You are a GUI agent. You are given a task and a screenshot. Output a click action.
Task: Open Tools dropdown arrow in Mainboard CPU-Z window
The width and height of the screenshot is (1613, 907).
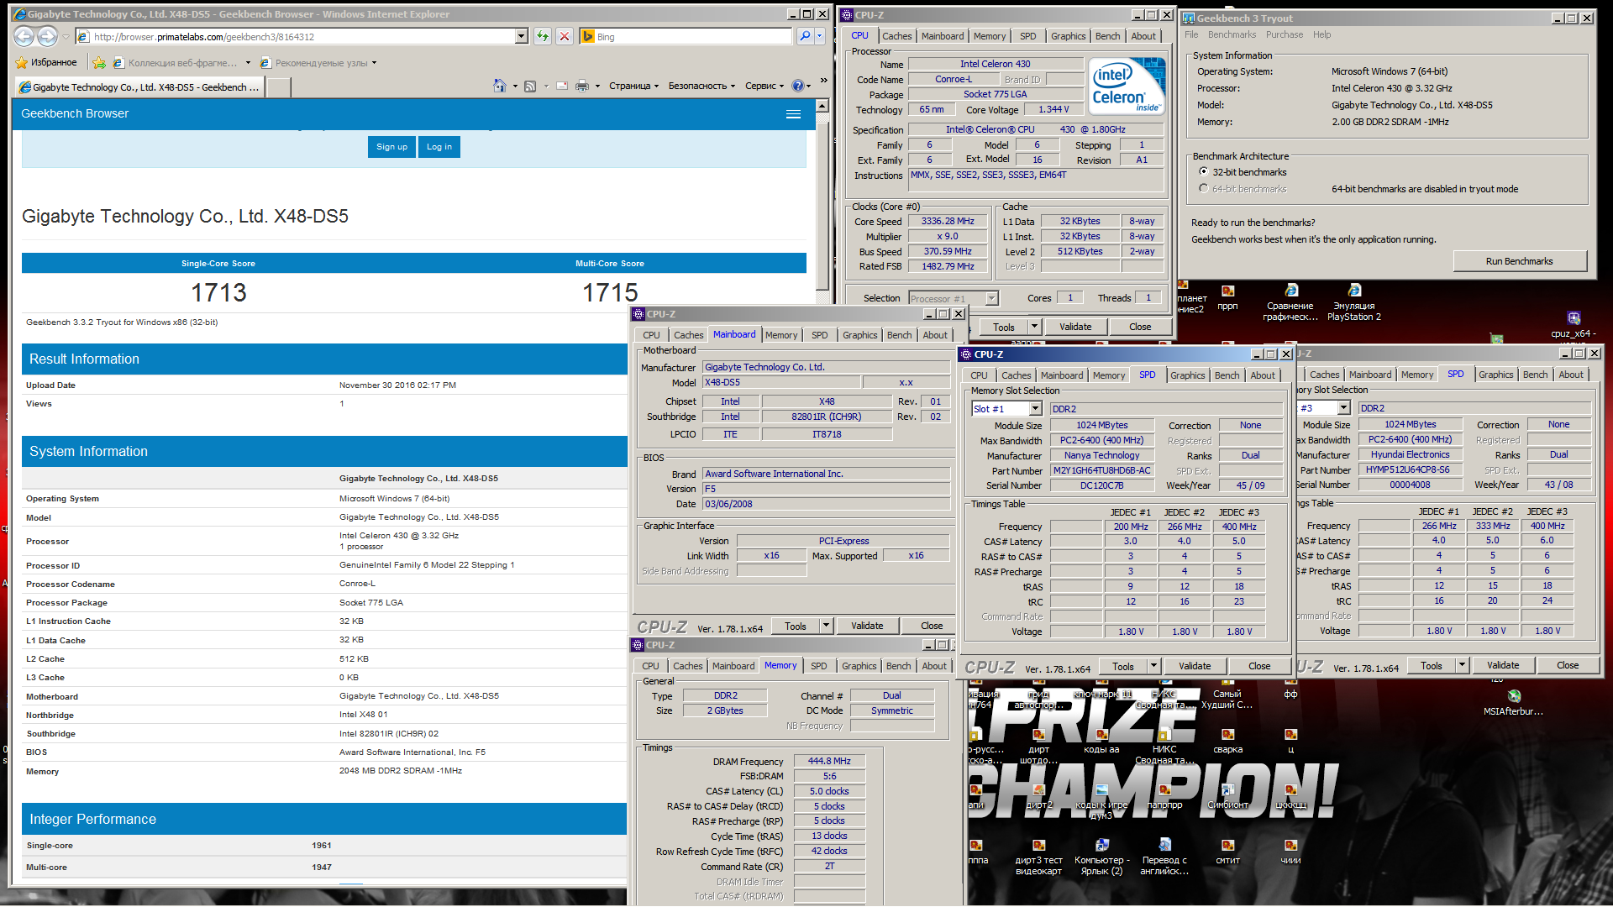pyautogui.click(x=826, y=626)
